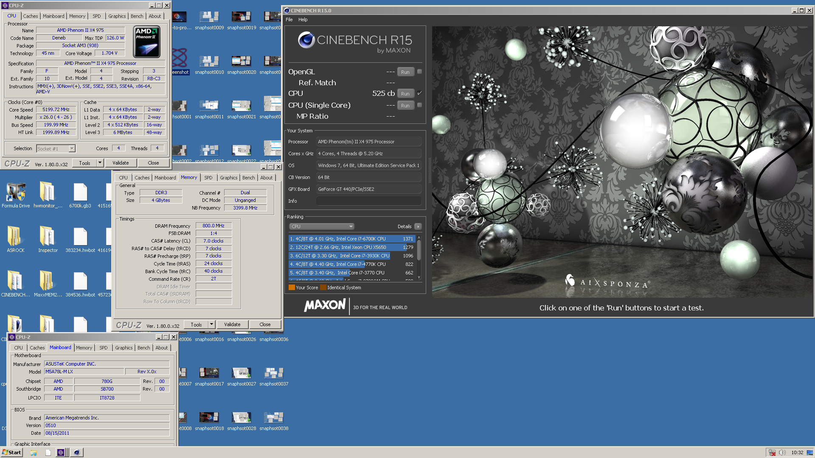Open Tools dropdown arrow in top CPU-Z window
This screenshot has width=815, height=458.
coord(100,163)
